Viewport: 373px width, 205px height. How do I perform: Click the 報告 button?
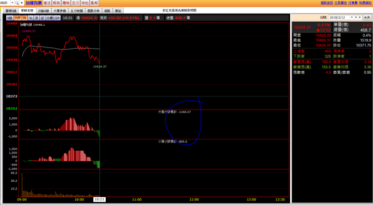coord(56,3)
